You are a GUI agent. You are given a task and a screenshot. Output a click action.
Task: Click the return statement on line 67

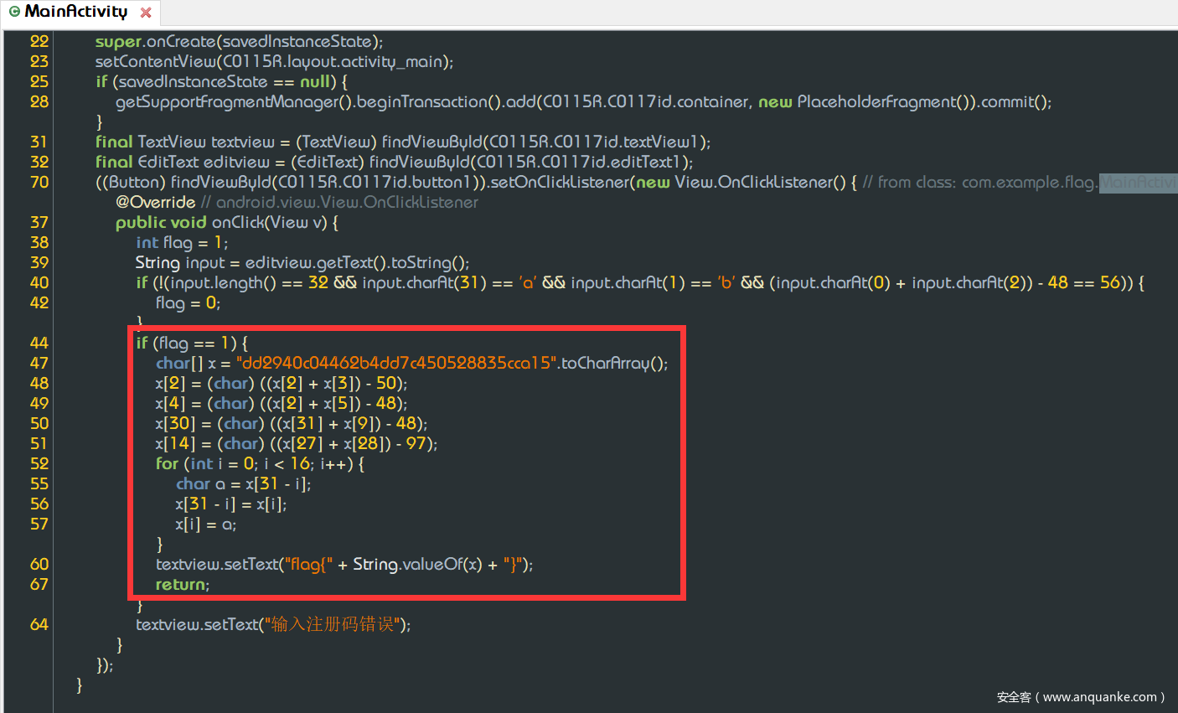pos(181,584)
